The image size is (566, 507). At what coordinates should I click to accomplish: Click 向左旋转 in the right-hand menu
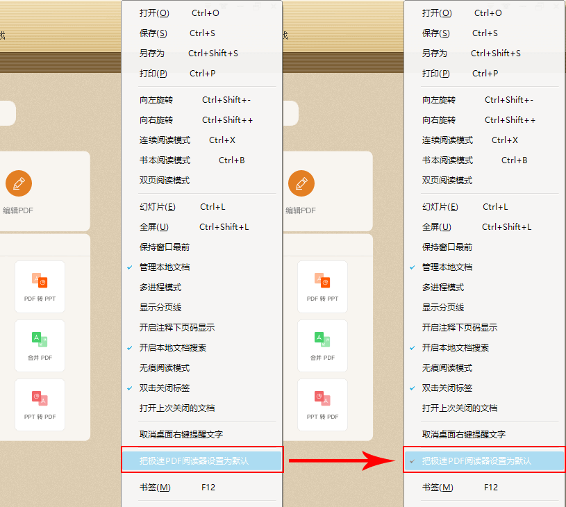485,100
